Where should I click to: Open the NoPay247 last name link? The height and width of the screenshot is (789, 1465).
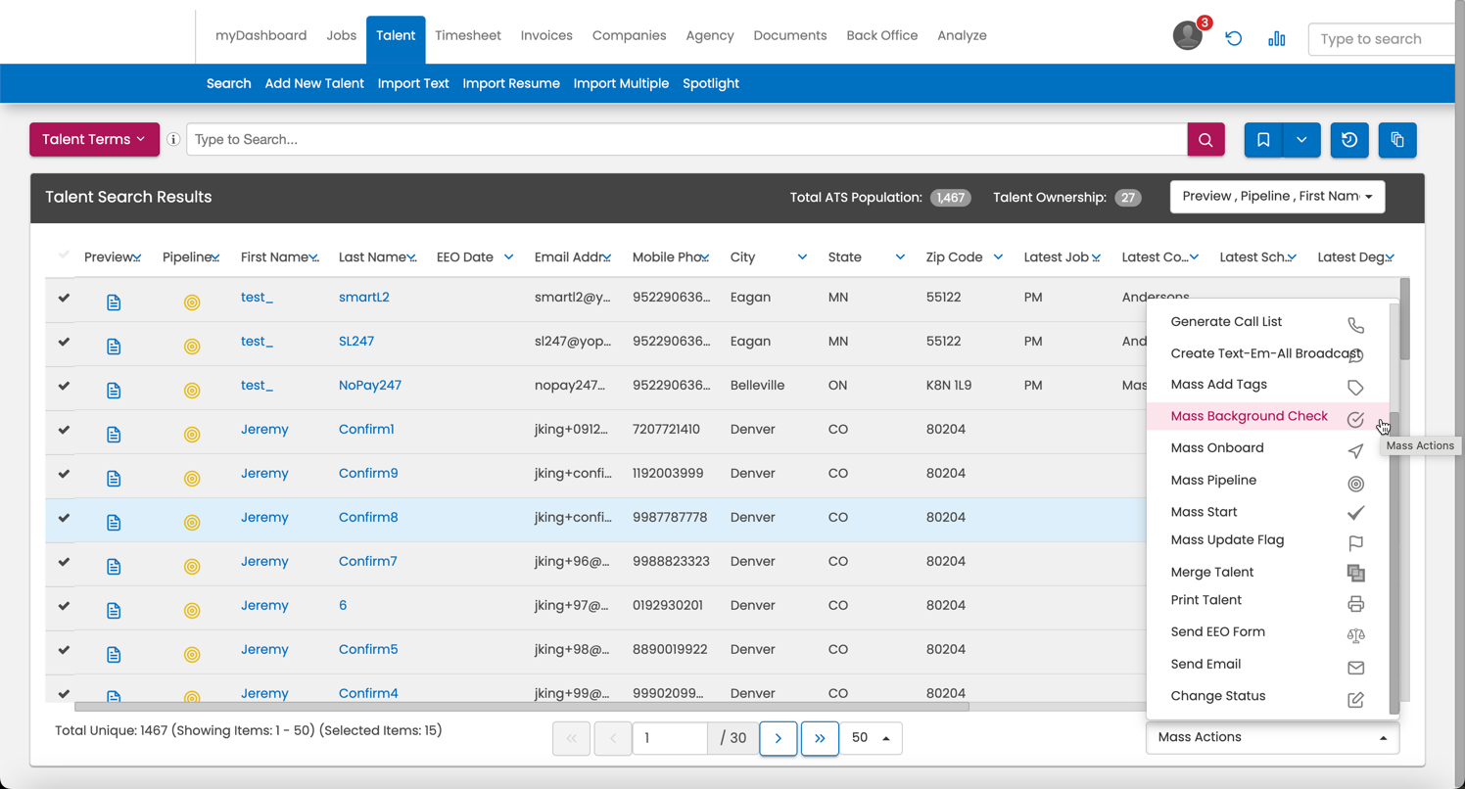coord(370,385)
